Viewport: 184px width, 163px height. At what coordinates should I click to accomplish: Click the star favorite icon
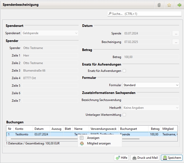click(169, 5)
